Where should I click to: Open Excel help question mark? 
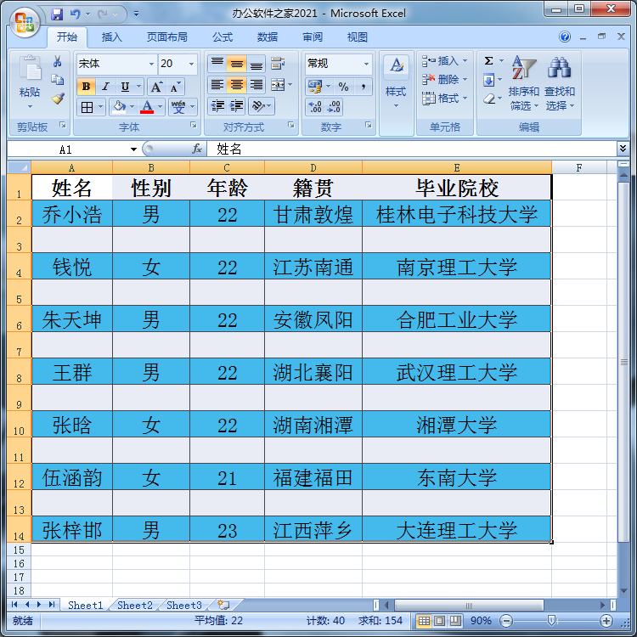(565, 37)
